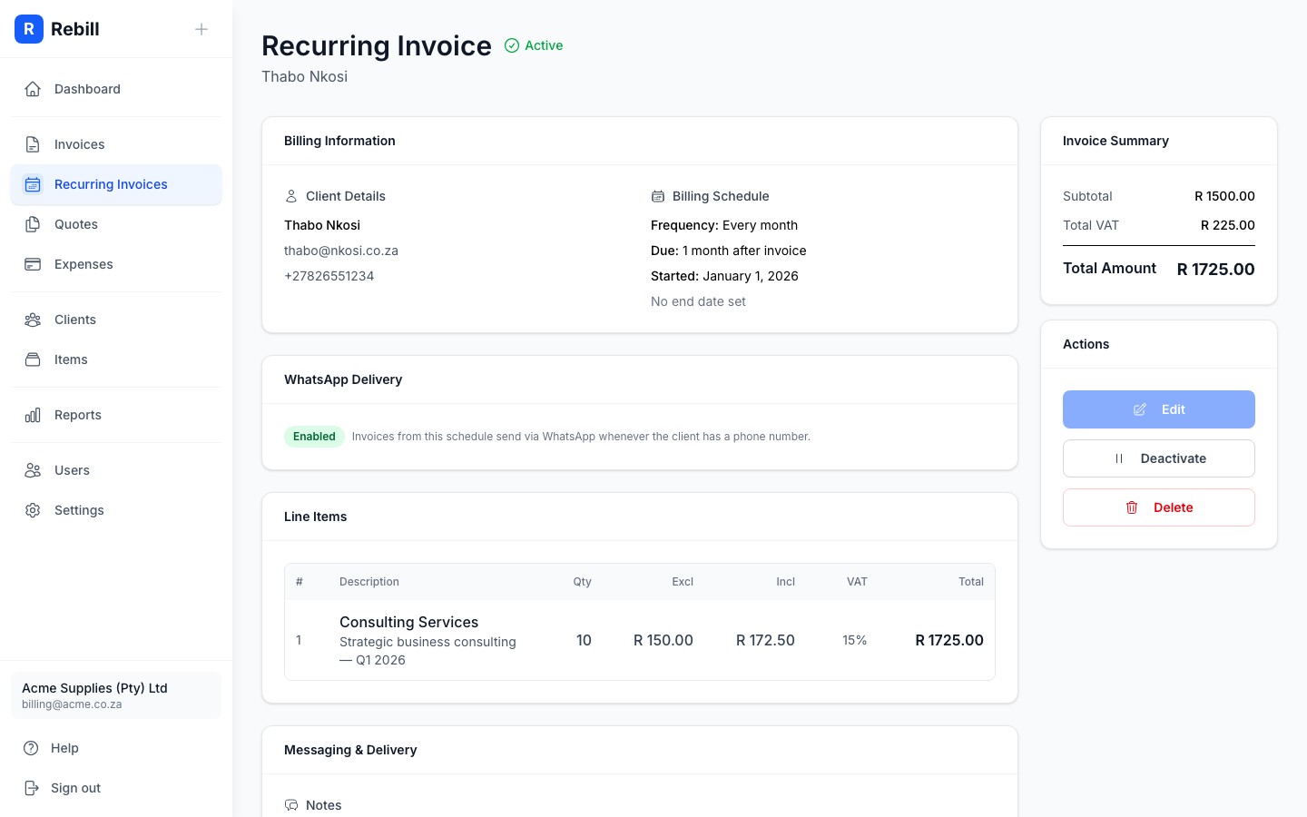Open the Dashboard from the sidebar
Viewport: 1307px width, 817px height.
click(34, 89)
